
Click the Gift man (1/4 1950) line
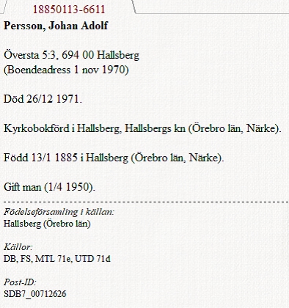[49, 187]
